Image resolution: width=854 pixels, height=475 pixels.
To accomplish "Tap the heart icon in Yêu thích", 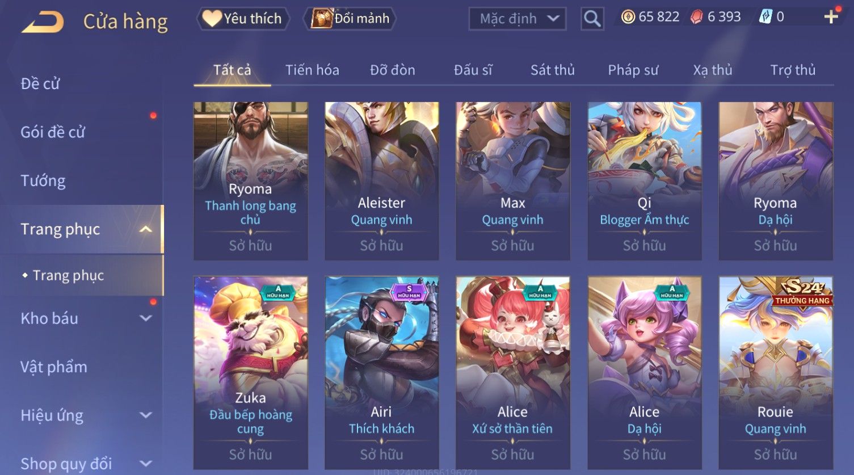I will pos(212,19).
